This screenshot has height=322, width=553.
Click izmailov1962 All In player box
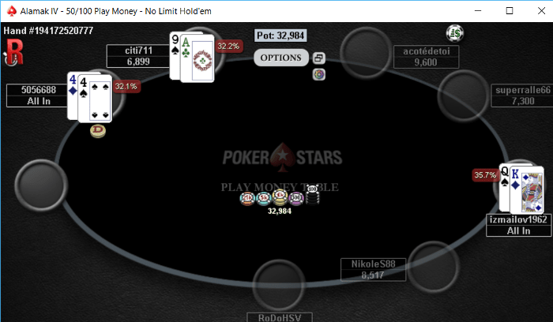[518, 225]
